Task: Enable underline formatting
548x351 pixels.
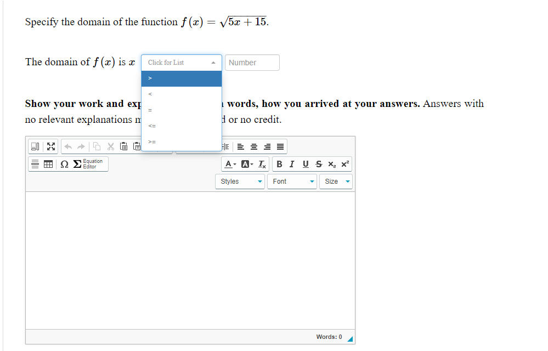Action: point(305,163)
